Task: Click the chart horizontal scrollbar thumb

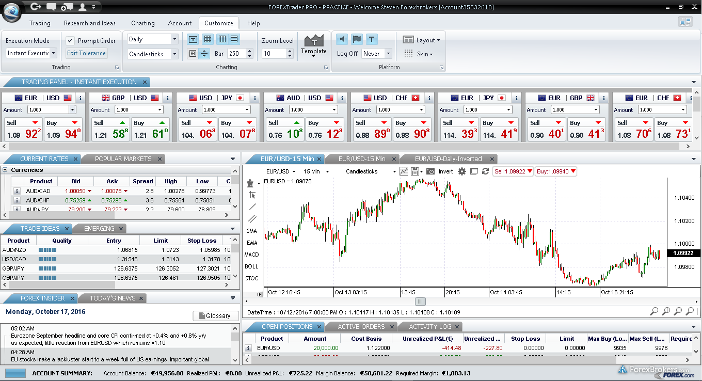Action: (x=421, y=301)
